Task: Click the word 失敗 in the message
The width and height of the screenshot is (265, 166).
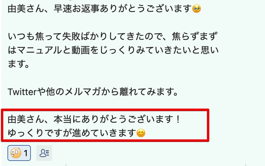Action: coord(71,36)
